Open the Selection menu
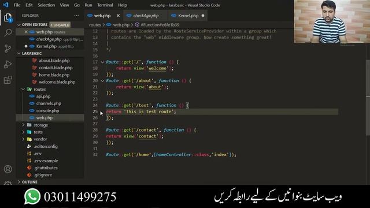The width and height of the screenshot is (370, 208). [x=46, y=5]
